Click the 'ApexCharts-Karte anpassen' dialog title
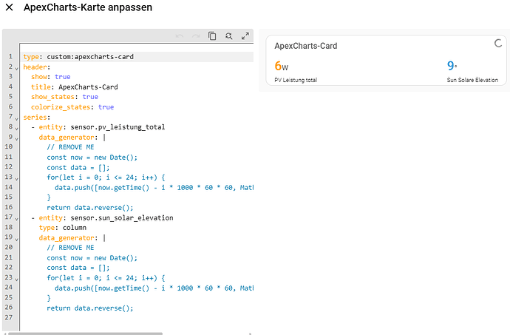Screen dimensions: 510x335 88,7
